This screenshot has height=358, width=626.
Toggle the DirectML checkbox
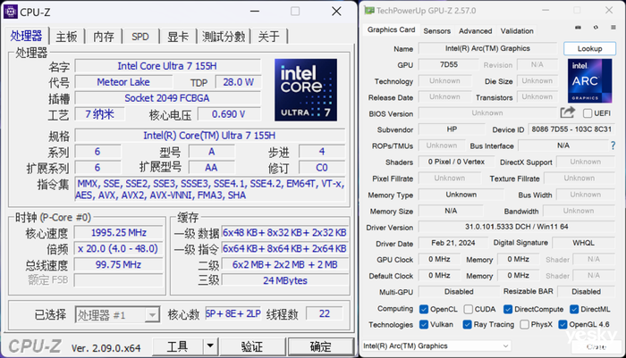pyautogui.click(x=574, y=309)
